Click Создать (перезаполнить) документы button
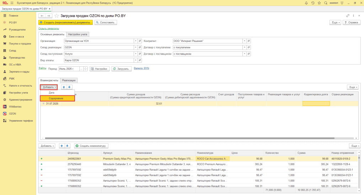This screenshot has height=195, width=364. pos(65,22)
